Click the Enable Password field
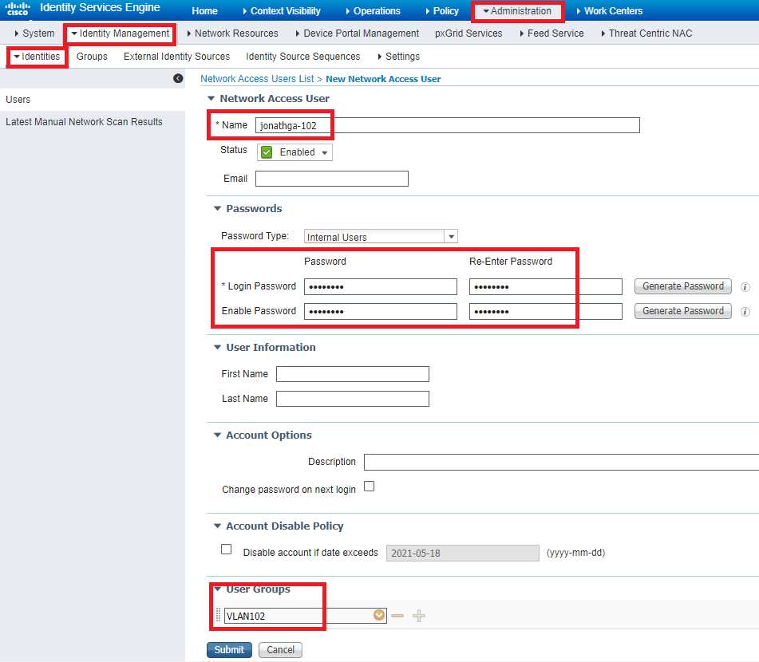This screenshot has height=662, width=759. (x=381, y=311)
